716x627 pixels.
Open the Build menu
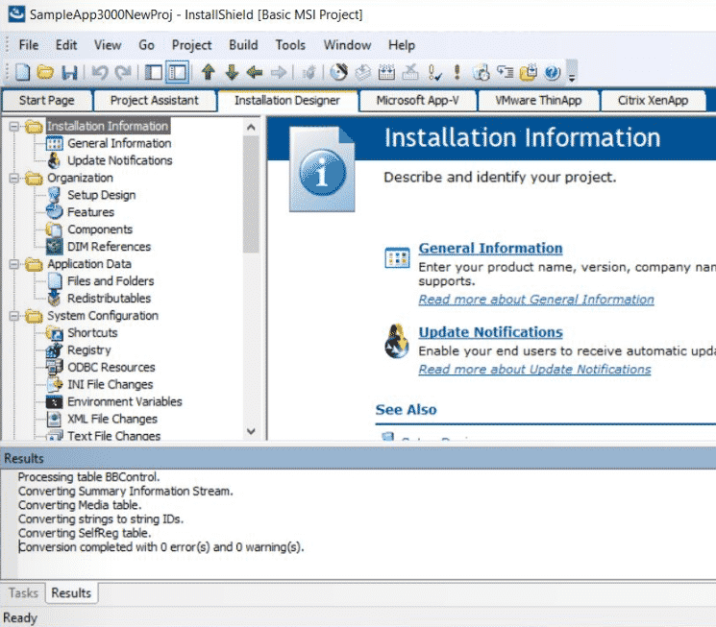[x=243, y=45]
